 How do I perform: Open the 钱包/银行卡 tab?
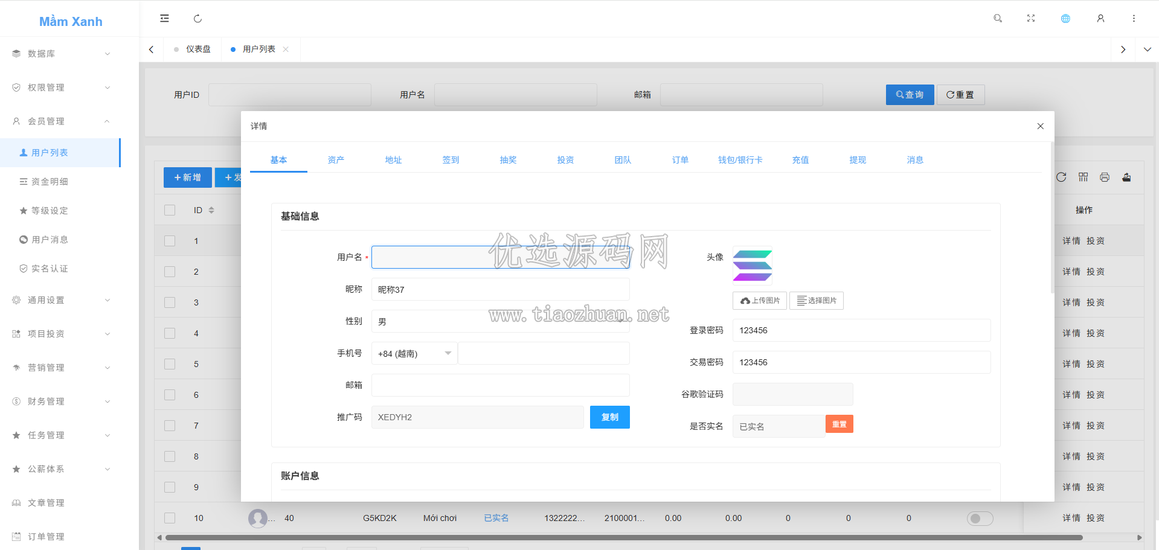740,160
